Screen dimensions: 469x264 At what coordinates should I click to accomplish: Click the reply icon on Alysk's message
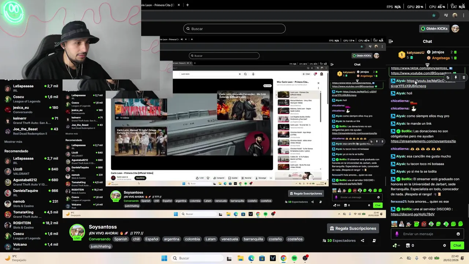pyautogui.click(x=448, y=78)
